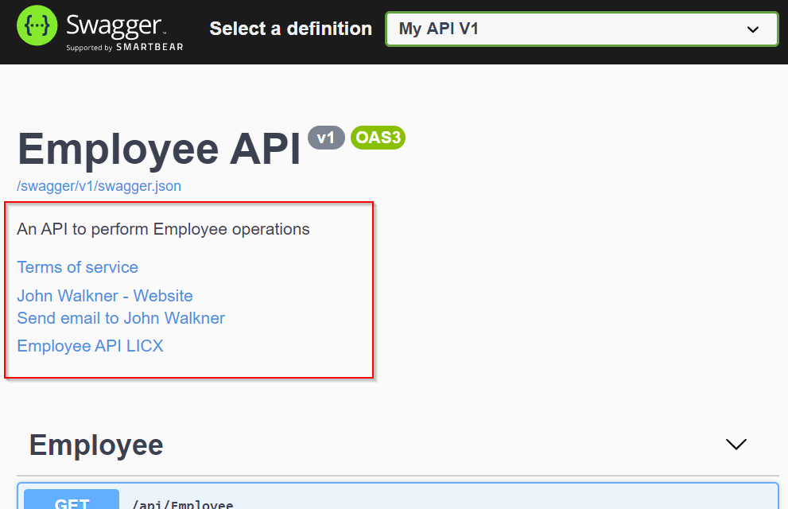The image size is (788, 509).
Task: Click the API description text
Action: 163,229
